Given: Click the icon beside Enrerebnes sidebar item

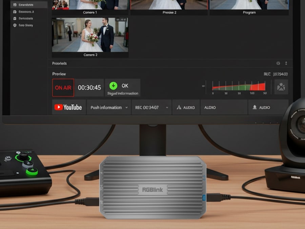Looking at the screenshot, I should point(15,5).
